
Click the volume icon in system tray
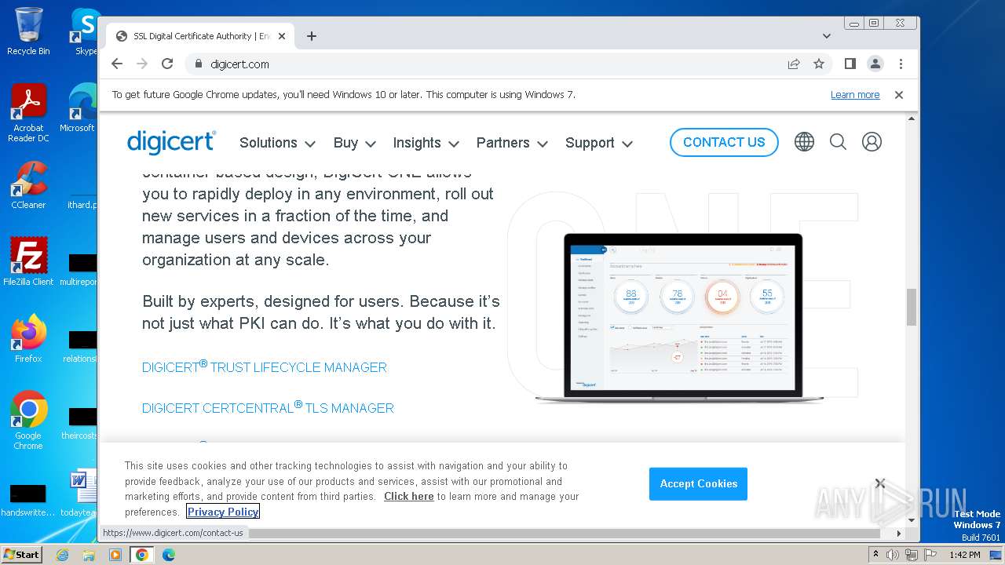tap(894, 555)
